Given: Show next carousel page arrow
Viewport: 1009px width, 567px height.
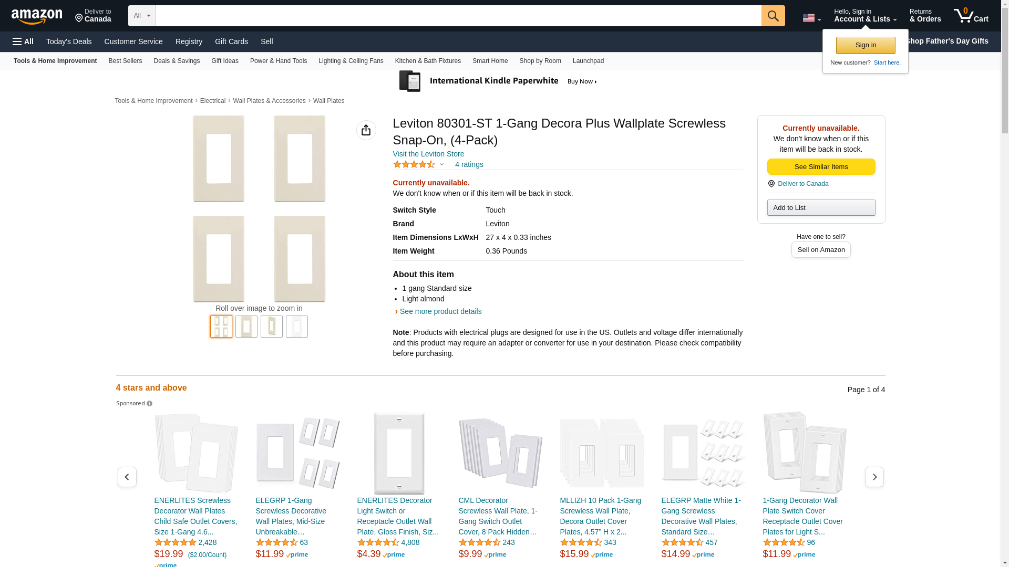Looking at the screenshot, I should click(874, 477).
